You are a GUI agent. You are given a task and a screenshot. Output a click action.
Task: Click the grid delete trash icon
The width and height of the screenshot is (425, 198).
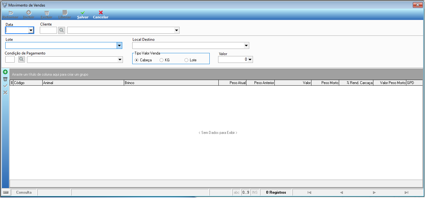(5, 79)
